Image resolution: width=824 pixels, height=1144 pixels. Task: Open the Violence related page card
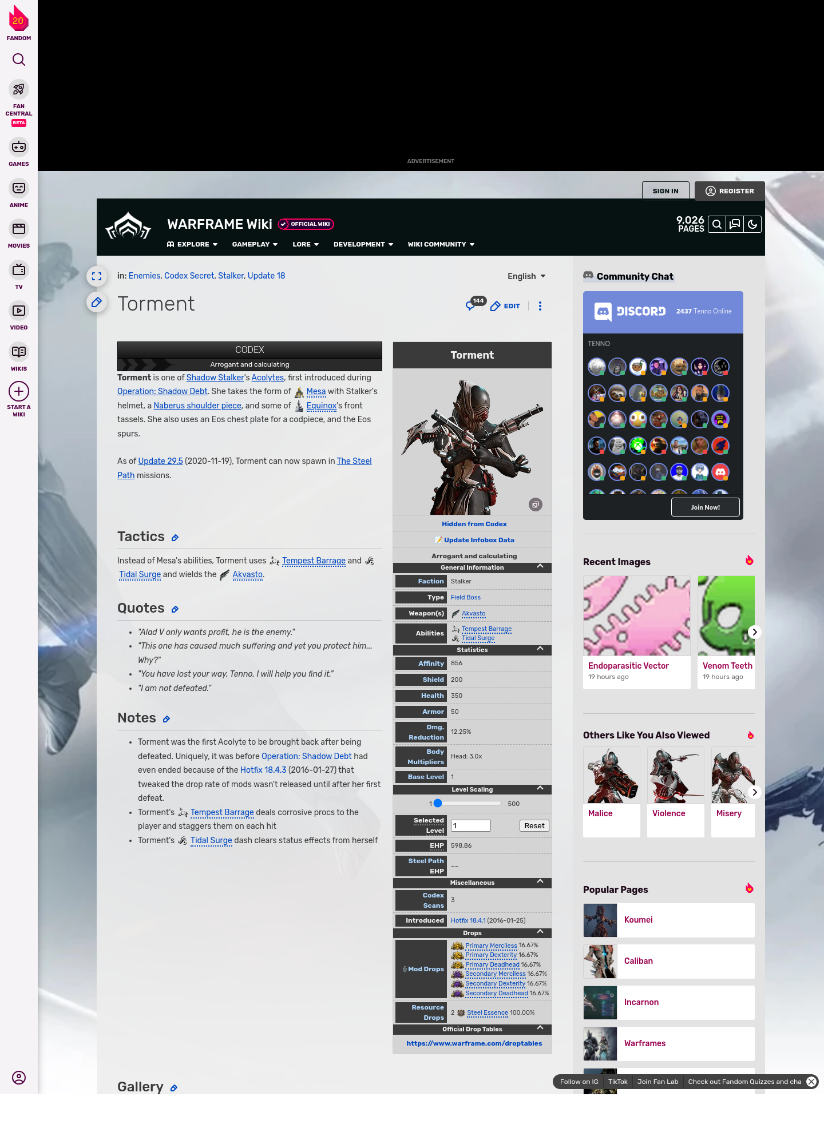[x=676, y=792]
